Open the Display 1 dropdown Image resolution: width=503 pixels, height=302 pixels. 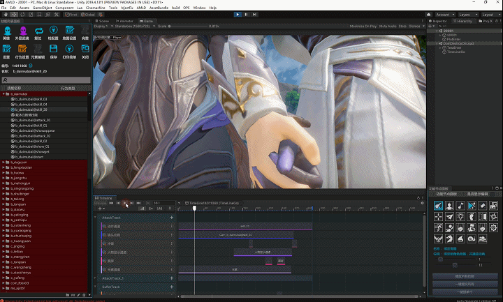point(103,27)
